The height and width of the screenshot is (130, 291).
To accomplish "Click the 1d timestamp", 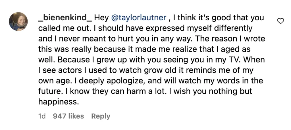I will (x=42, y=116).
